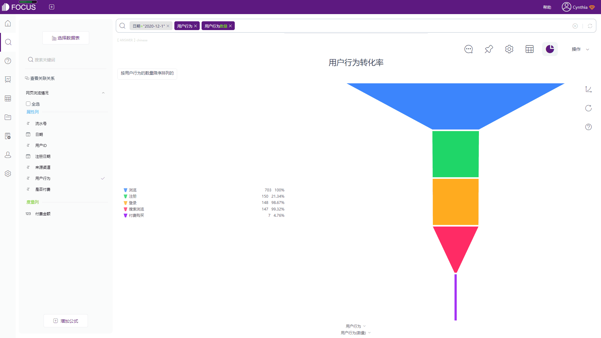Clear the search bar with circled X
601x338 pixels.
coord(575,26)
